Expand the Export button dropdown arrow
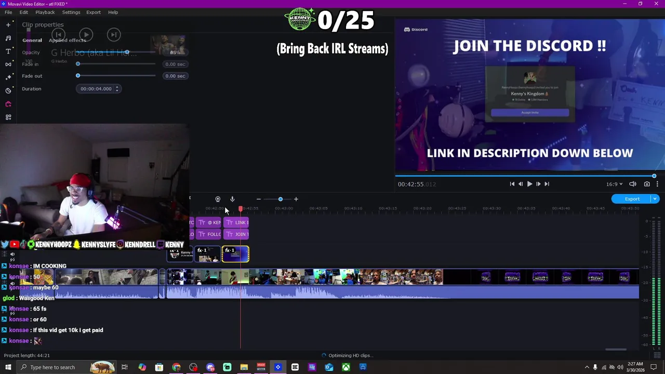The image size is (665, 374). click(x=656, y=199)
